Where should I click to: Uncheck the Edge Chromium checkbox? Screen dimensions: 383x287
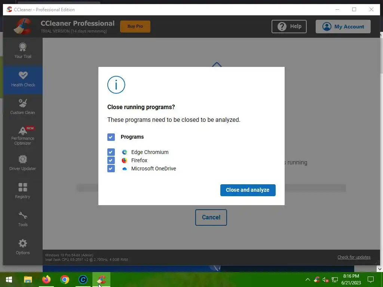tap(111, 152)
